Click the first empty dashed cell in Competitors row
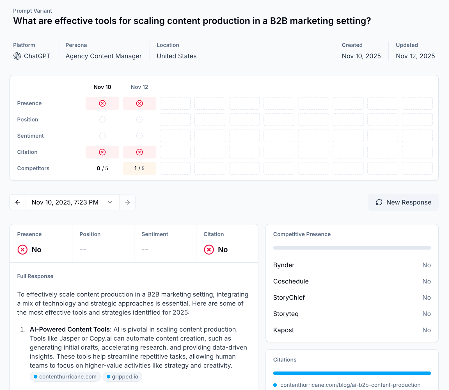Image resolution: width=449 pixels, height=390 pixels. pos(175,168)
